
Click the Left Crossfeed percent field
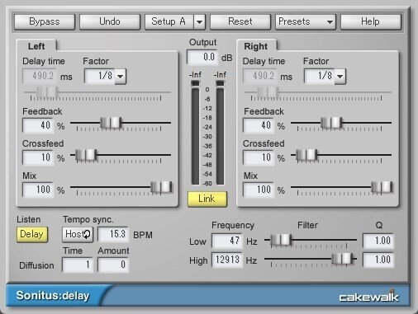point(38,157)
